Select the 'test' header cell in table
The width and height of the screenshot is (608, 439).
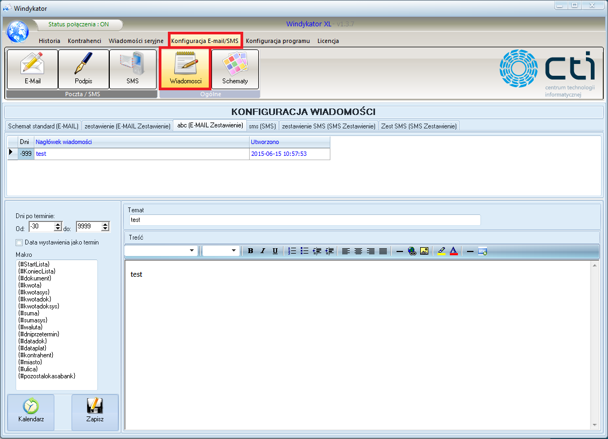tap(142, 154)
